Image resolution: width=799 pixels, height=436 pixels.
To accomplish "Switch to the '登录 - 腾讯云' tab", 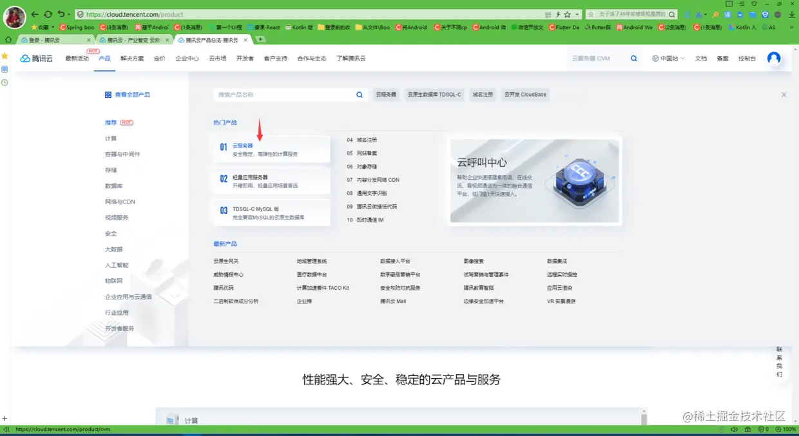I will [x=56, y=40].
